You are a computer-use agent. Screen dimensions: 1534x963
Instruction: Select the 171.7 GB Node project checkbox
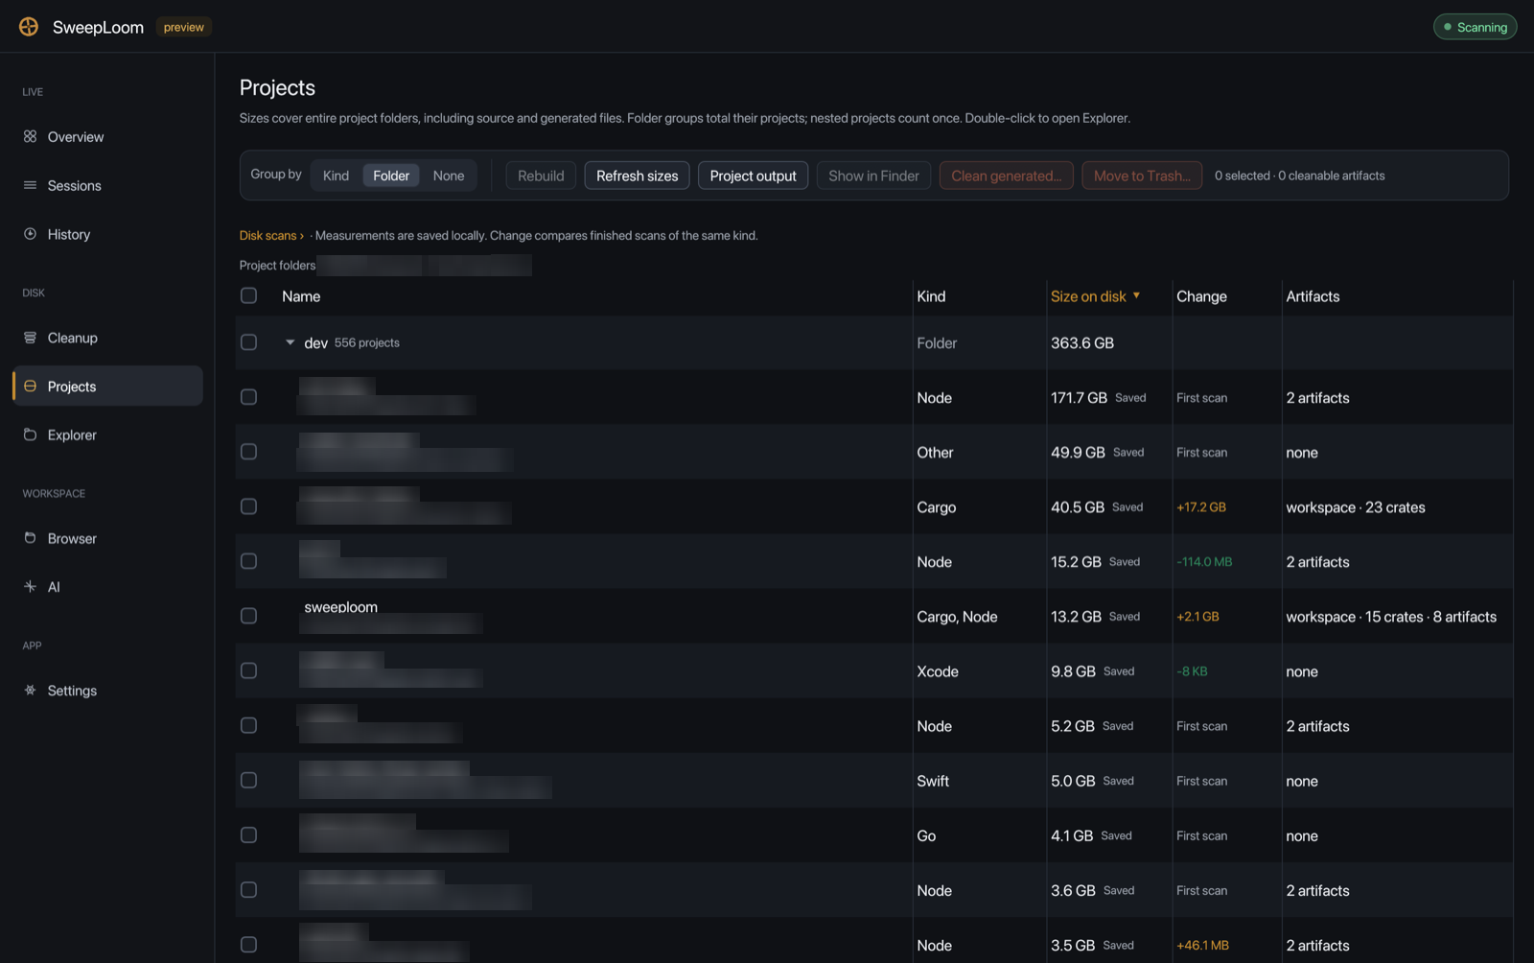248,397
